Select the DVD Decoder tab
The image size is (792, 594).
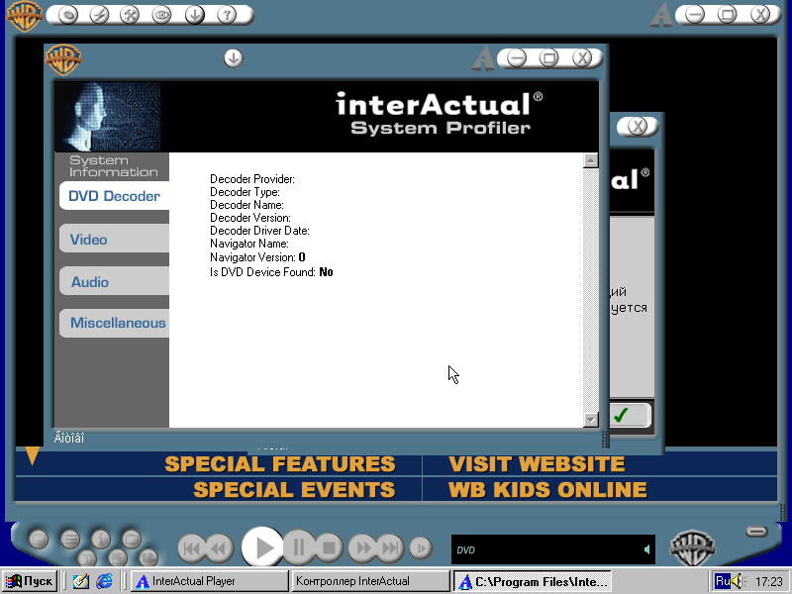[x=114, y=196]
